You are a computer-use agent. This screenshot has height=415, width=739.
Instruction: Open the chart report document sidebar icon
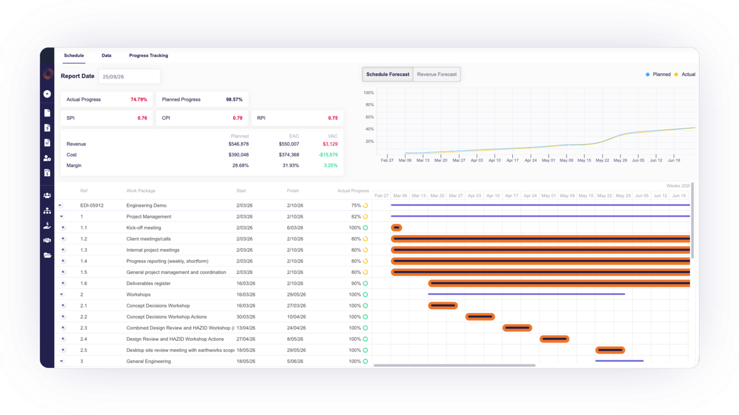pyautogui.click(x=47, y=143)
